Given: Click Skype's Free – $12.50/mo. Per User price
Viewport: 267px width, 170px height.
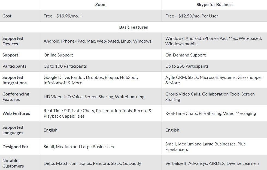Looking at the screenshot, I should (x=192, y=16).
